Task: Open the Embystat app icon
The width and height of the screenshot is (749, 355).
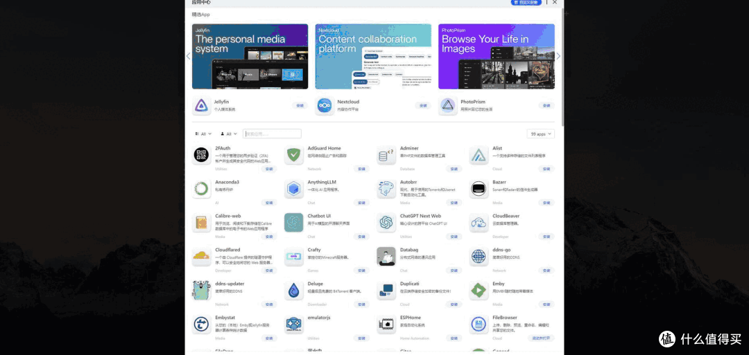Action: [x=202, y=324]
